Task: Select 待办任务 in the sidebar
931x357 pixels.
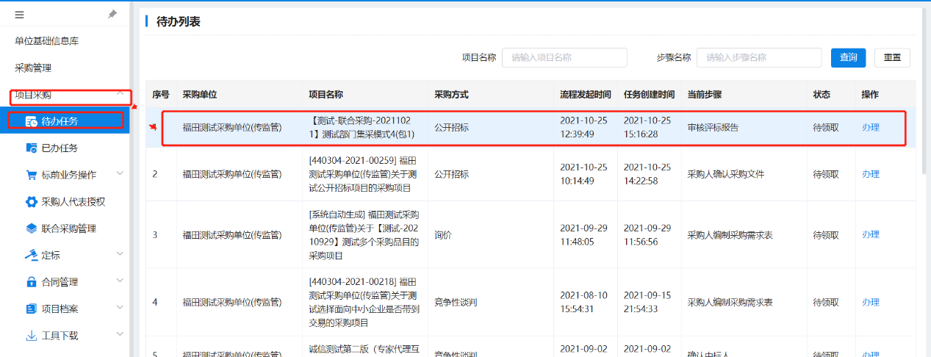Action: click(60, 121)
